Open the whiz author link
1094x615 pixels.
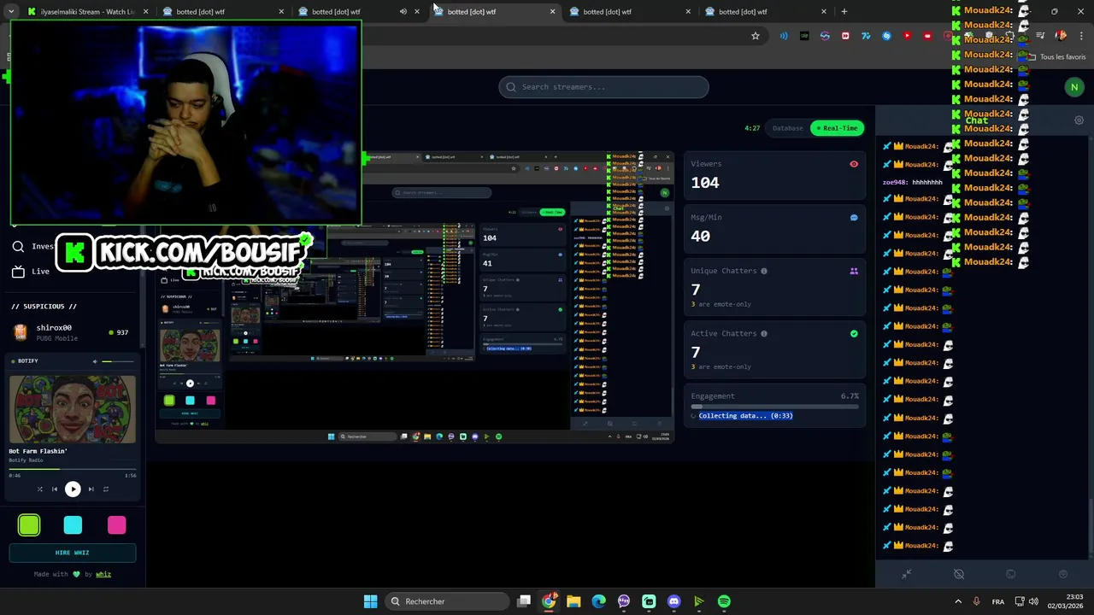[103, 574]
